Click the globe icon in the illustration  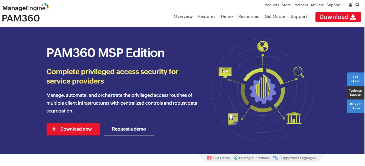pos(262,47)
